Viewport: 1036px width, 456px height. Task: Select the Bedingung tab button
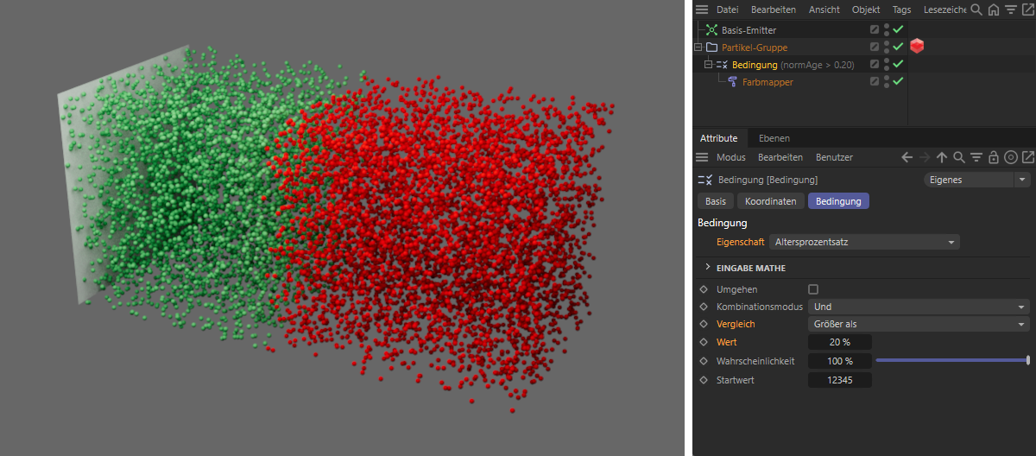pos(839,201)
